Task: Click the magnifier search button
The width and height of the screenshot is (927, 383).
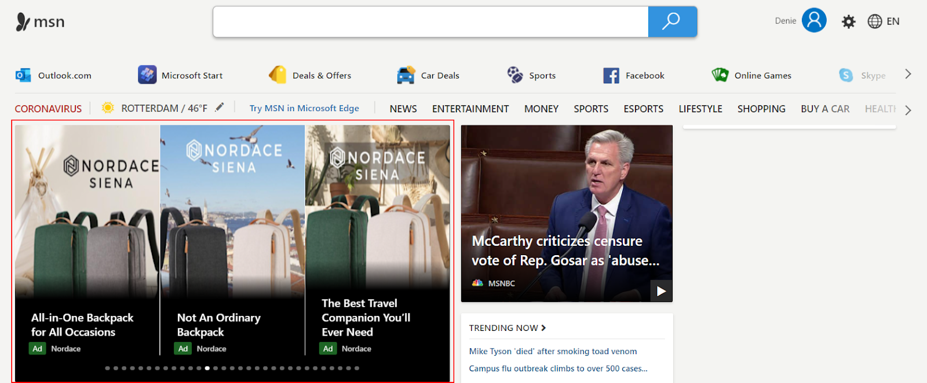Action: point(672,22)
